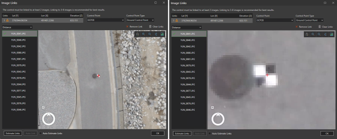Enable Auto Estimate Links checkbox in pixelated close-up window
Screen dimensions: 337x139
pos(210,133)
